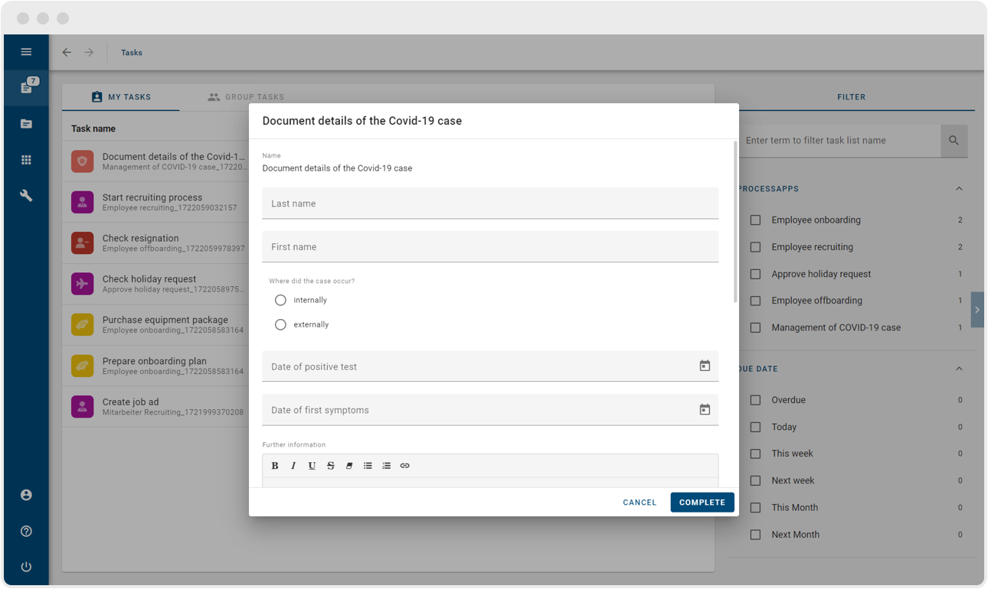Toggle italic in the Further information editor
Image resolution: width=988 pixels, height=589 pixels.
tap(293, 466)
